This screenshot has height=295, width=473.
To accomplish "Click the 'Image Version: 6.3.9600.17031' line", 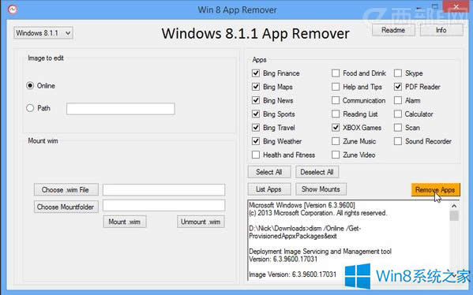I will click(x=293, y=274).
